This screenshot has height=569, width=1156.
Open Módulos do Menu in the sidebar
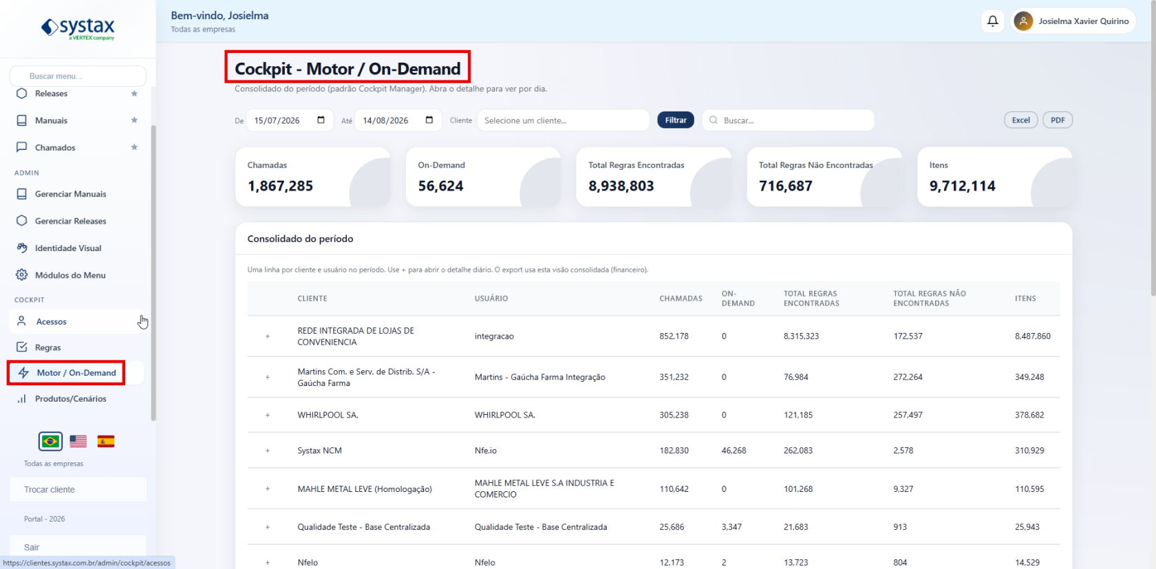point(77,275)
